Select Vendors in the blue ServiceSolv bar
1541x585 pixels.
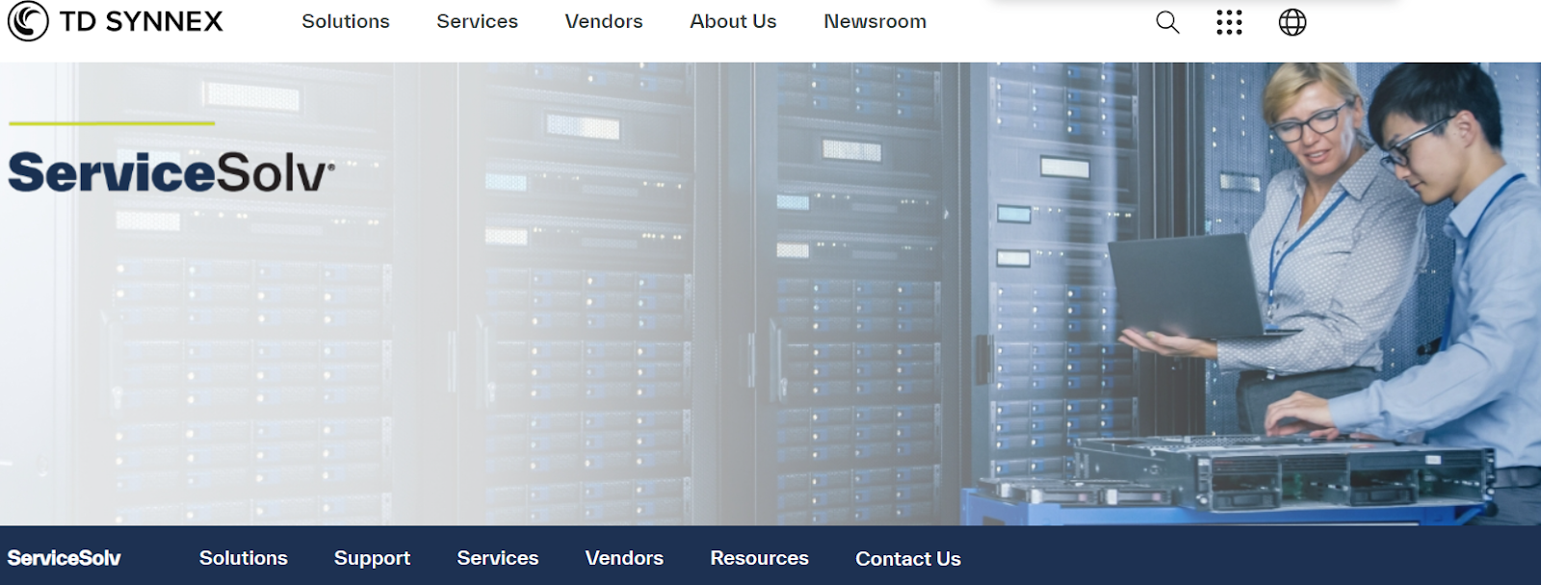tap(624, 558)
